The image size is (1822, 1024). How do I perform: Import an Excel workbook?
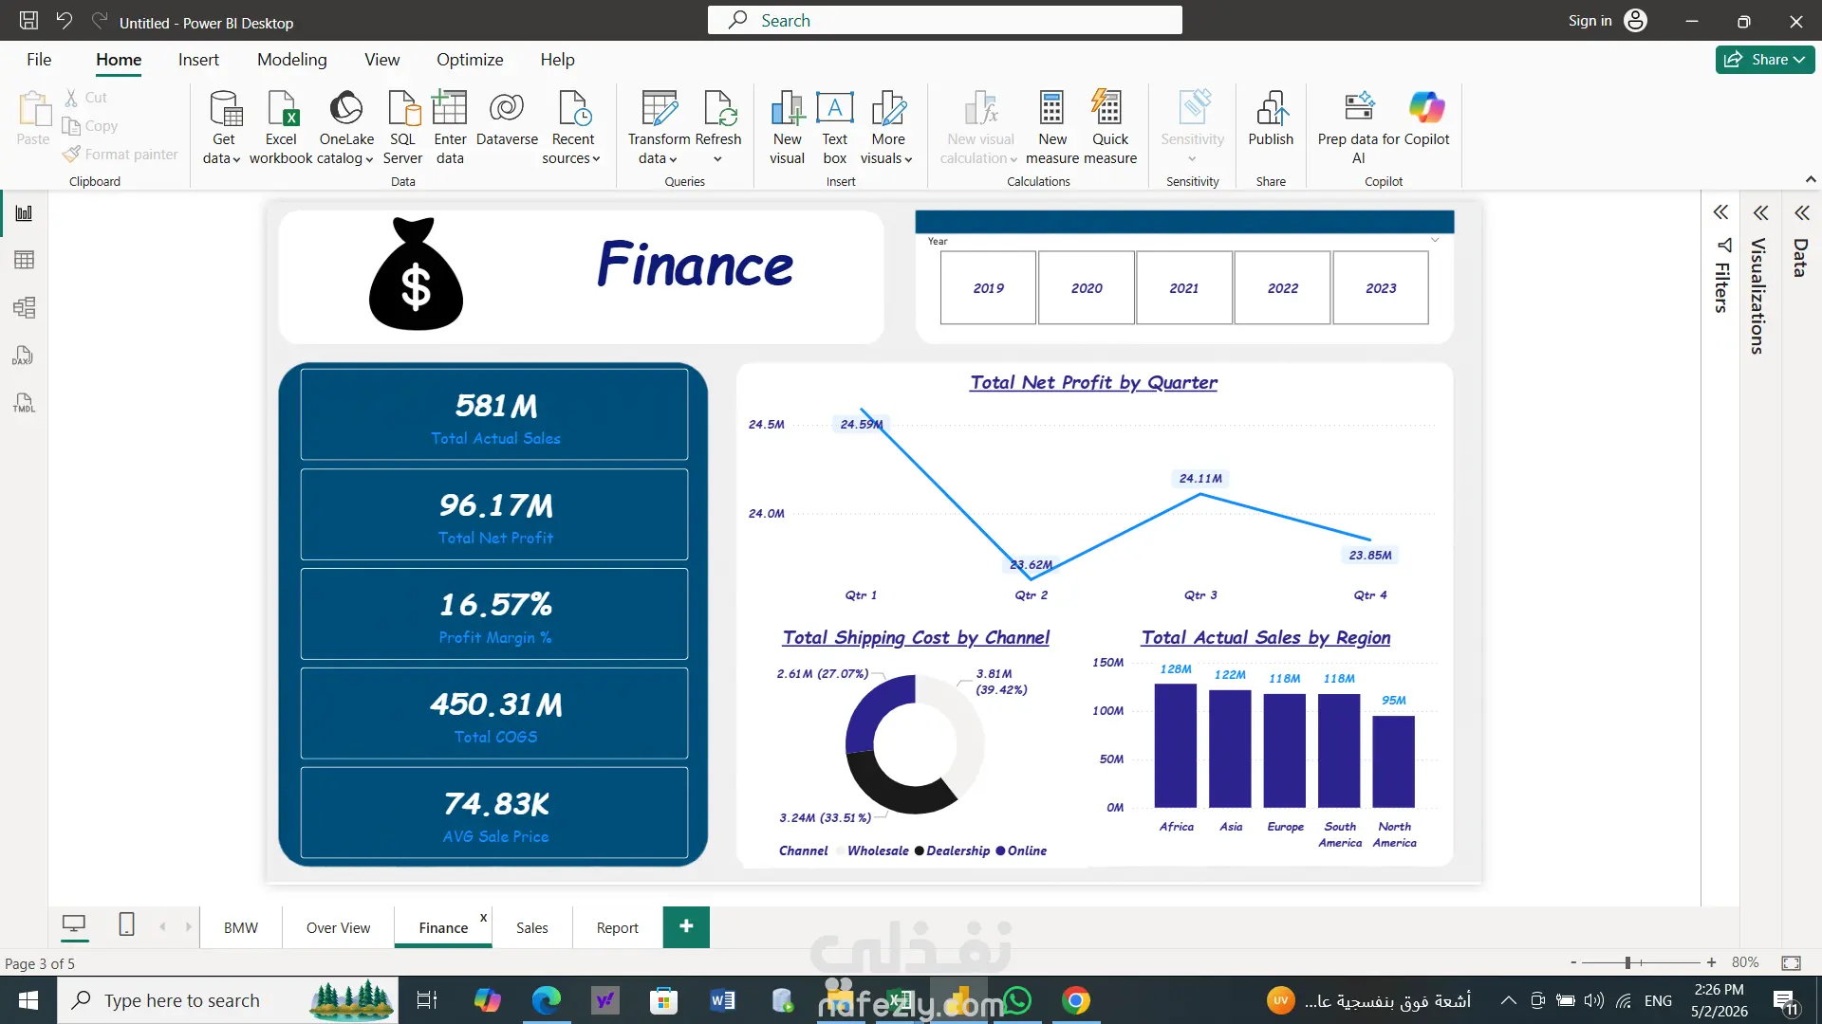[281, 127]
